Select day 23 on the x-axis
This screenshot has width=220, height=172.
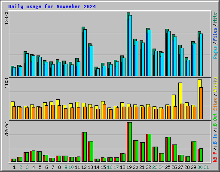[x=155, y=167]
